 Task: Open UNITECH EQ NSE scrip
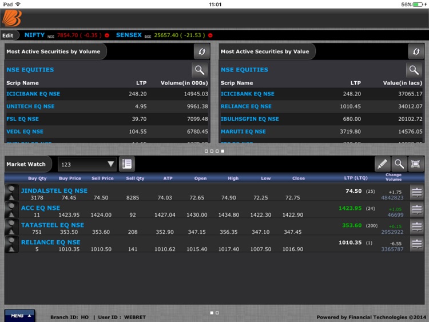tap(30, 106)
